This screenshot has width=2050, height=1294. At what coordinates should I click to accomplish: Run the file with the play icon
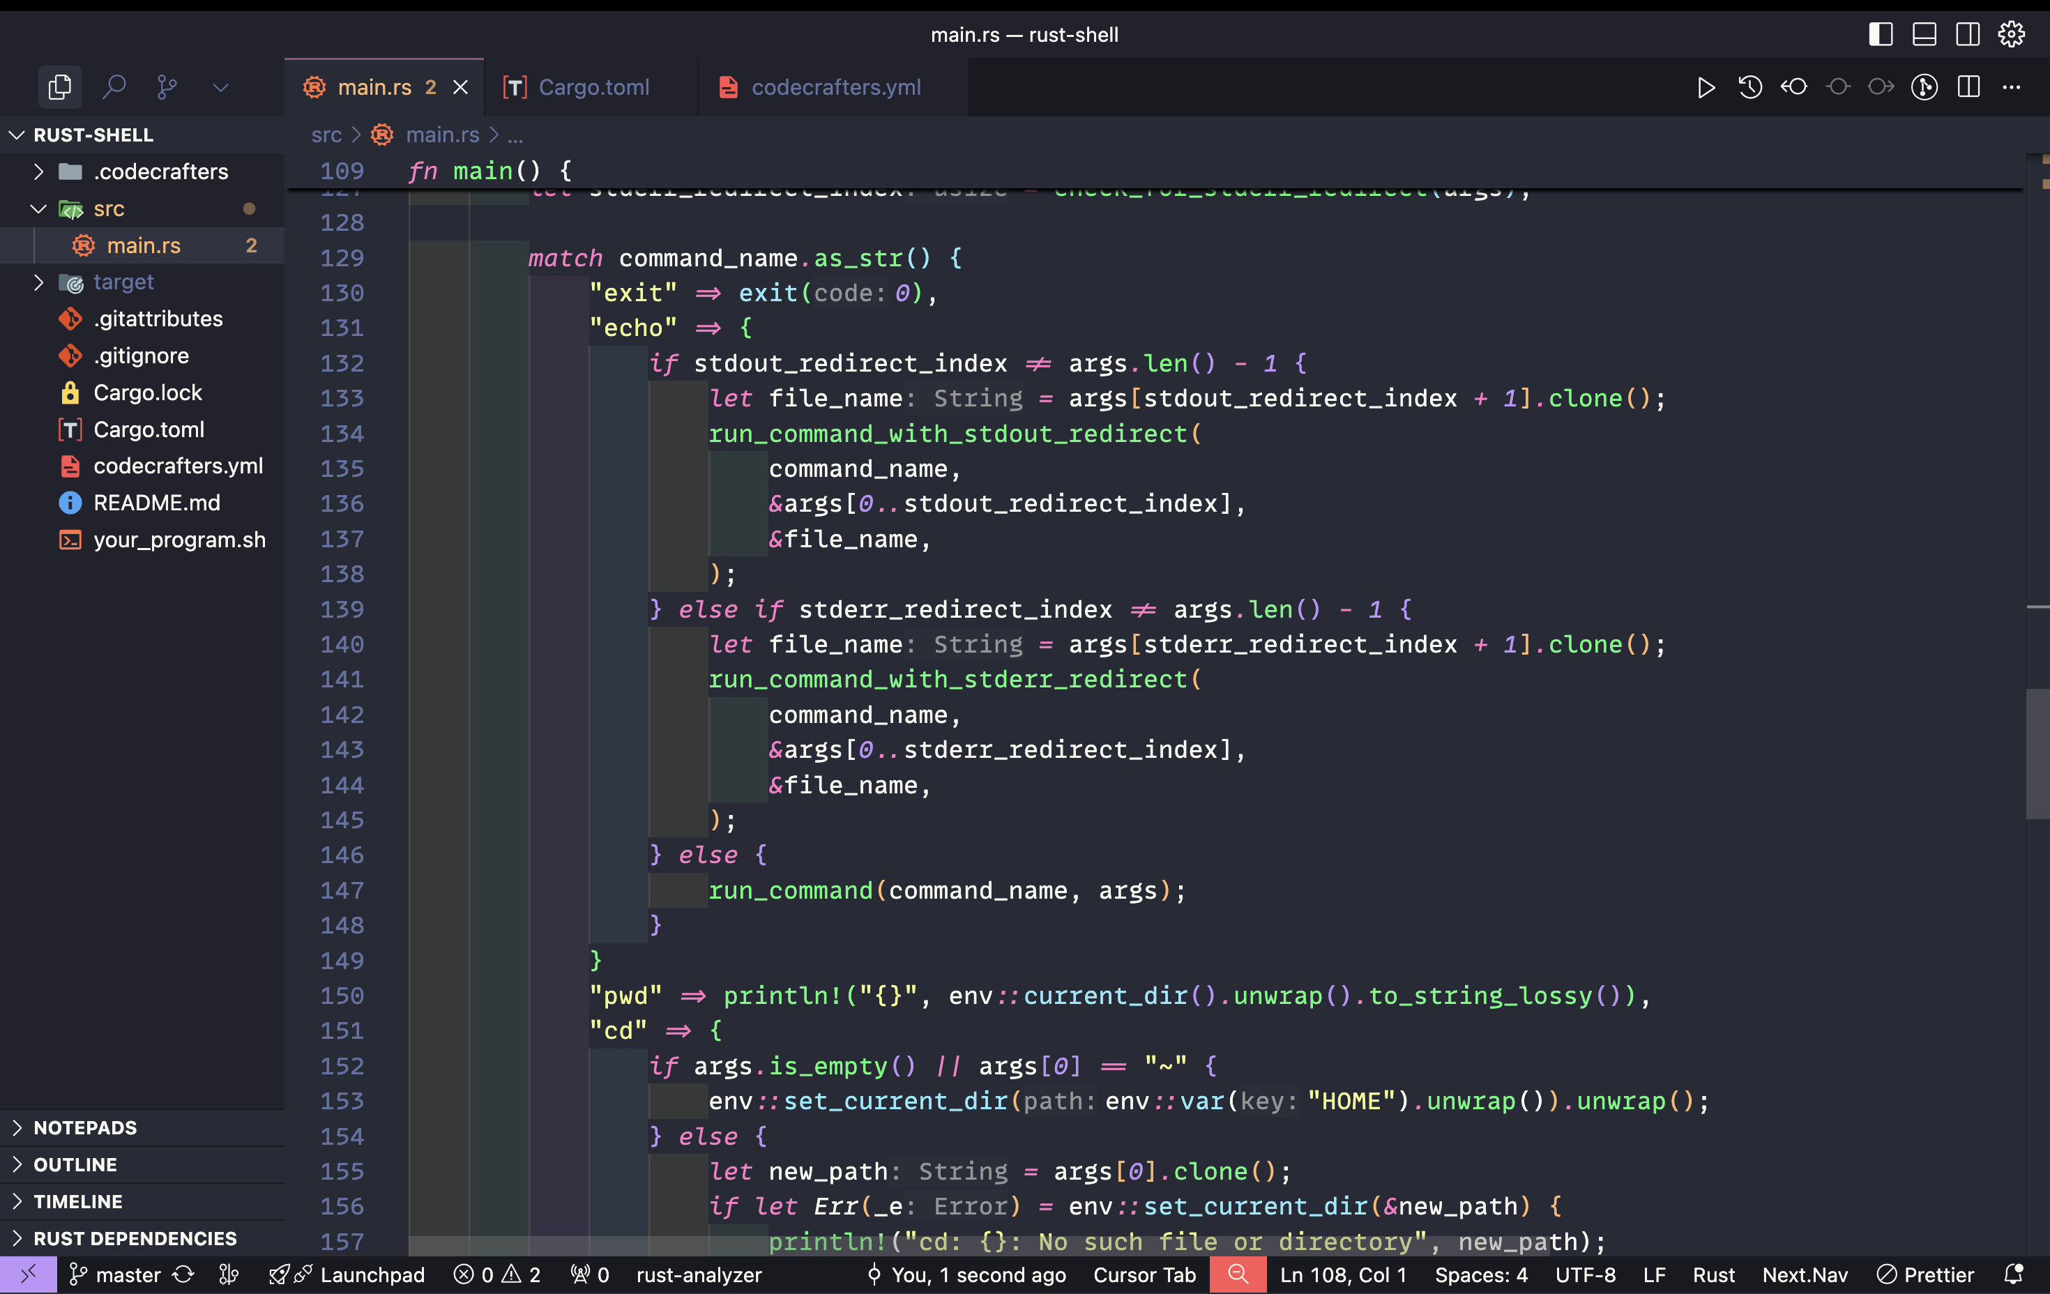point(1706,87)
